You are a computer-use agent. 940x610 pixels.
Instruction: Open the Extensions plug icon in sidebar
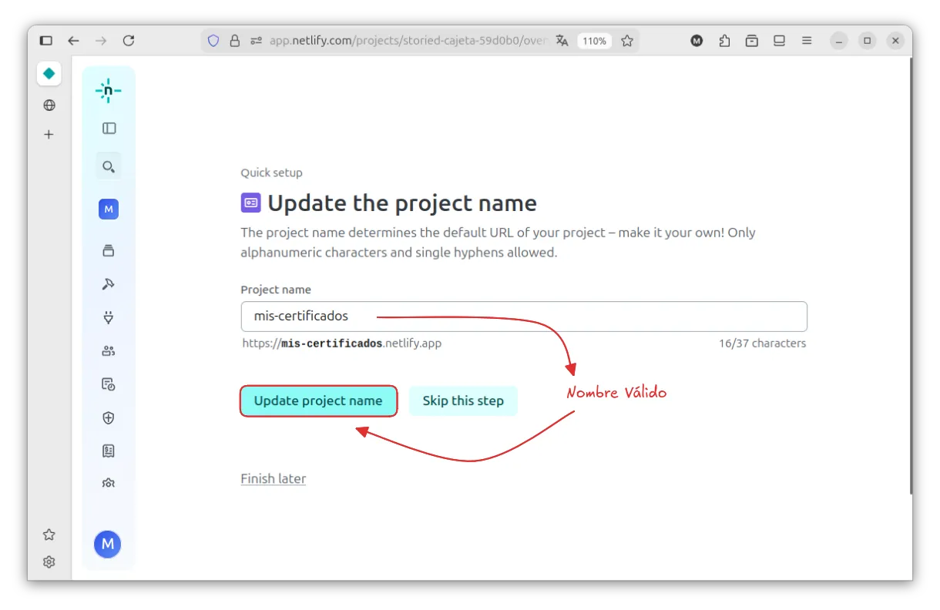[x=109, y=317]
